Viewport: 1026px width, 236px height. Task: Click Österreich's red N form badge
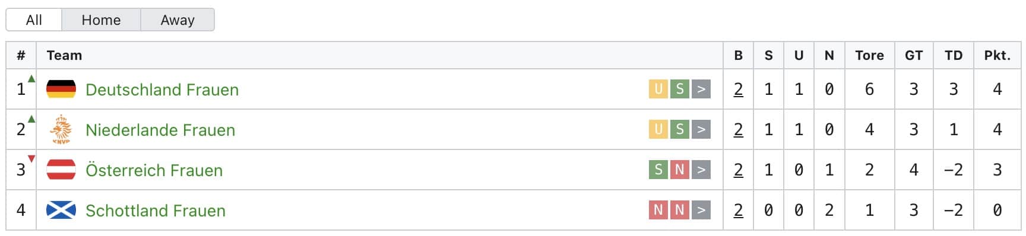click(680, 170)
